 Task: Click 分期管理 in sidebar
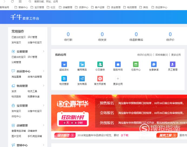pos(16,62)
